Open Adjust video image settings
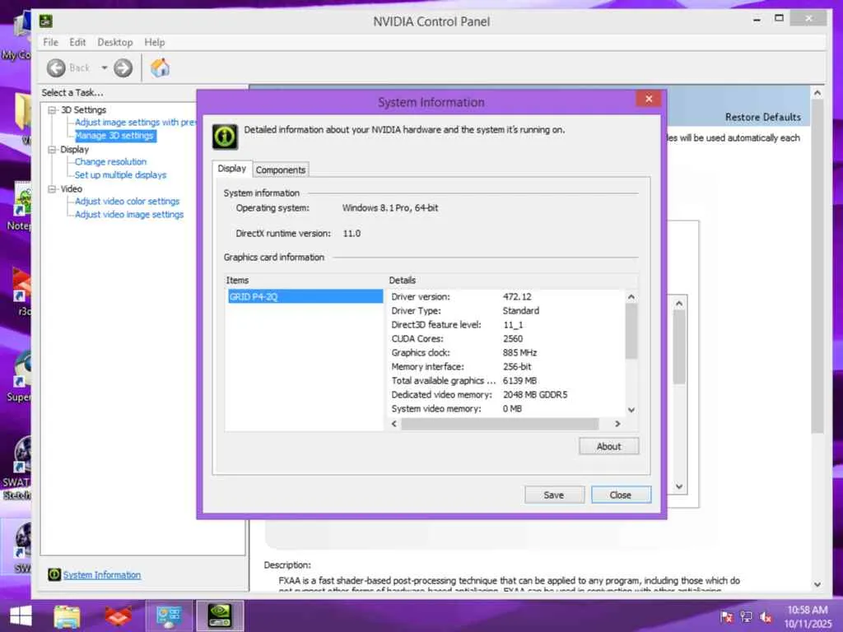Image resolution: width=843 pixels, height=632 pixels. pyautogui.click(x=129, y=215)
